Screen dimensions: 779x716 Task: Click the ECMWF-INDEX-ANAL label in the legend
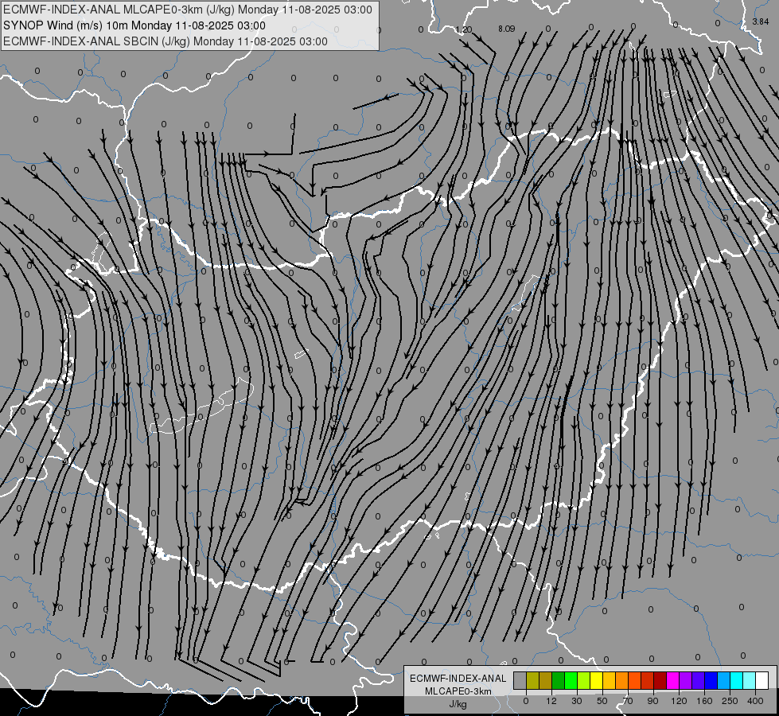458,679
